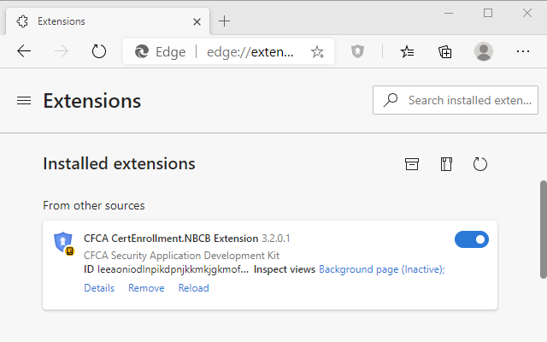547x342 pixels.
Task: Open the Favorites list icon
Action: point(408,51)
